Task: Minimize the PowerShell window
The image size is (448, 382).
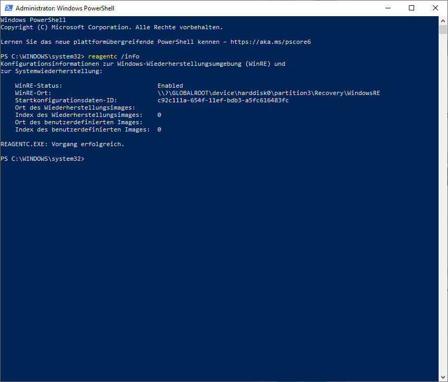Action: (x=388, y=8)
